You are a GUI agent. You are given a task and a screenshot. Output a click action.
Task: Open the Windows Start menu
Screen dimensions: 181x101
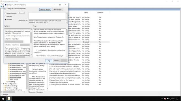click(3, 98)
